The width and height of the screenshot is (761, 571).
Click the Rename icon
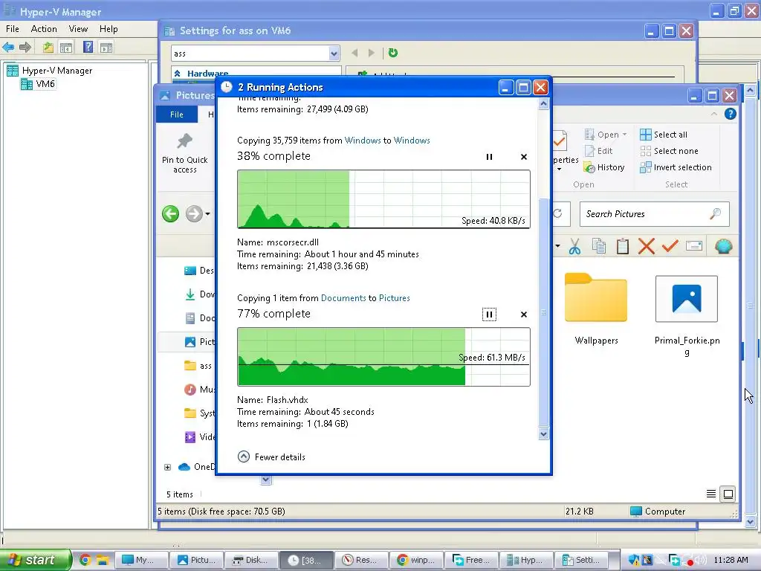[694, 246]
